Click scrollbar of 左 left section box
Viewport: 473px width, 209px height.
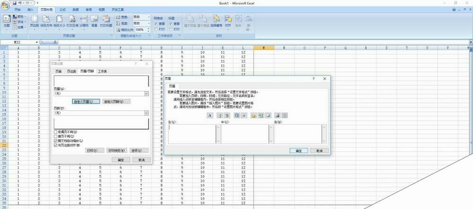[218, 134]
